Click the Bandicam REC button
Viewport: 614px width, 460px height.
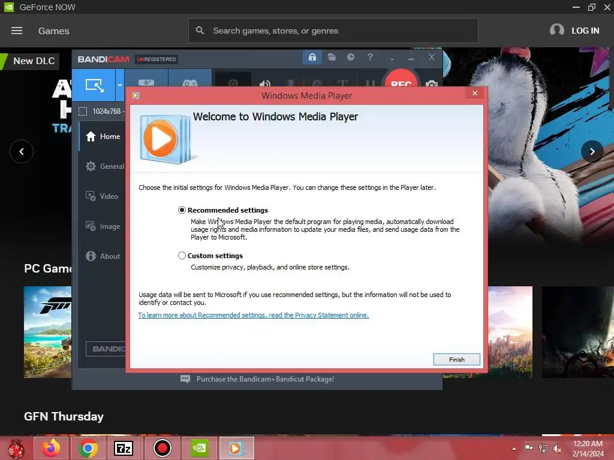tap(401, 80)
